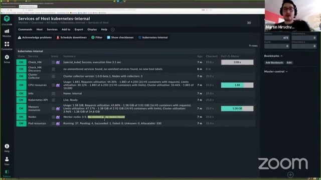Viewport: 321px width, 180px height.
Task: Click Add Bookmark button
Action: pyautogui.click(x=274, y=62)
